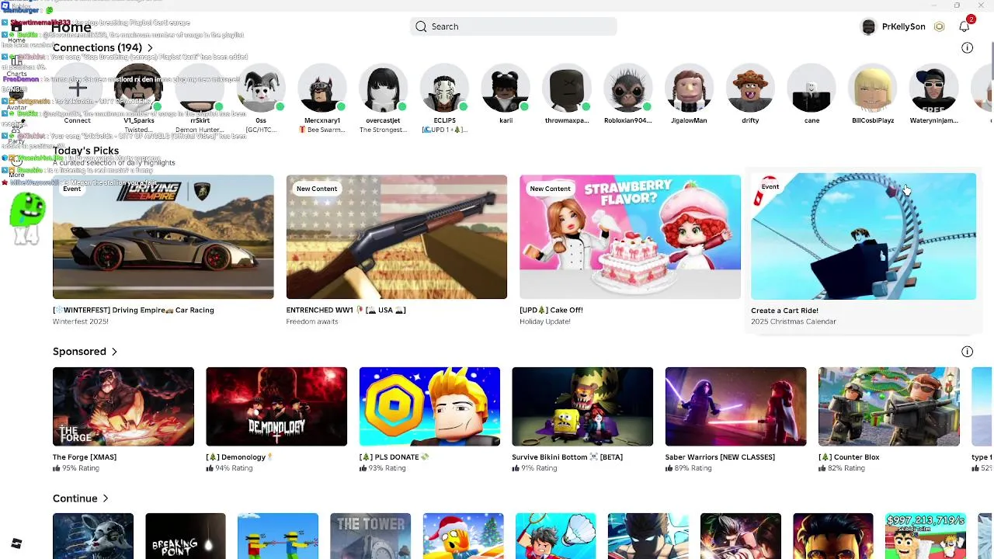
Task: Open Counter Blox sponsored game
Action: click(889, 407)
